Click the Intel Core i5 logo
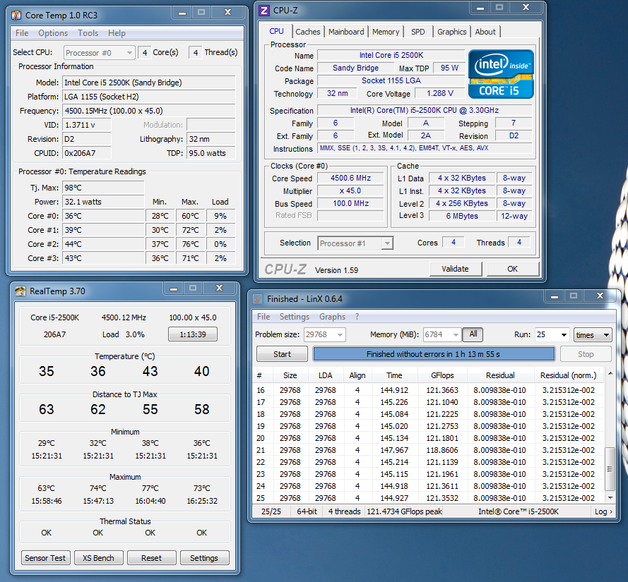Image resolution: width=628 pixels, height=582 pixels. [x=501, y=73]
